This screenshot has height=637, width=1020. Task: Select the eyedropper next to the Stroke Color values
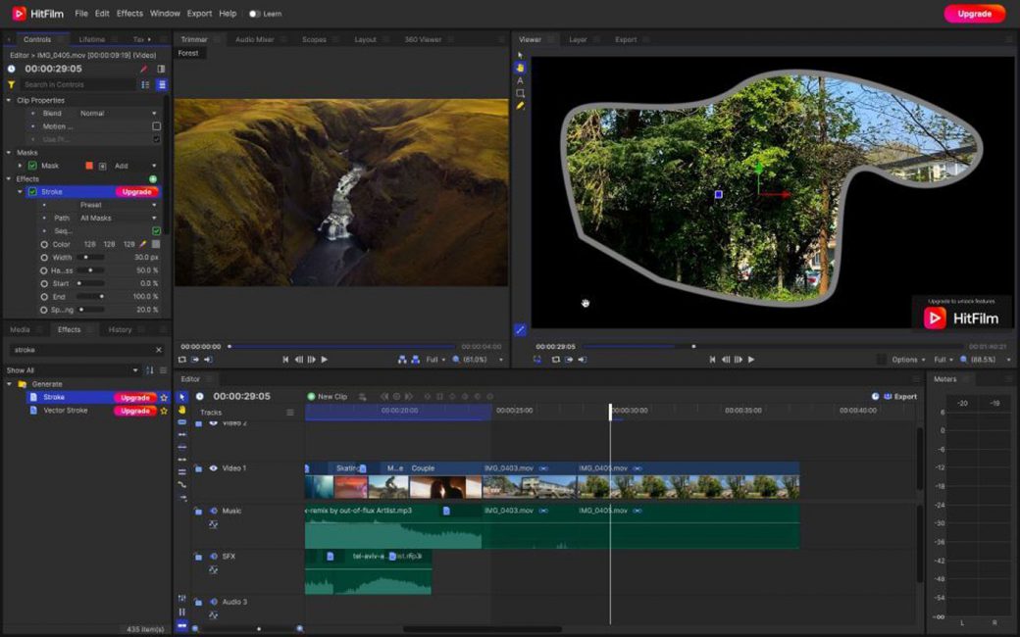(142, 244)
